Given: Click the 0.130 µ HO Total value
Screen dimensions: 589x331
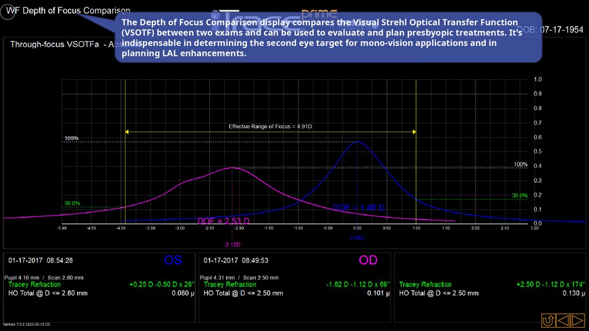Looking at the screenshot, I should [x=573, y=293].
